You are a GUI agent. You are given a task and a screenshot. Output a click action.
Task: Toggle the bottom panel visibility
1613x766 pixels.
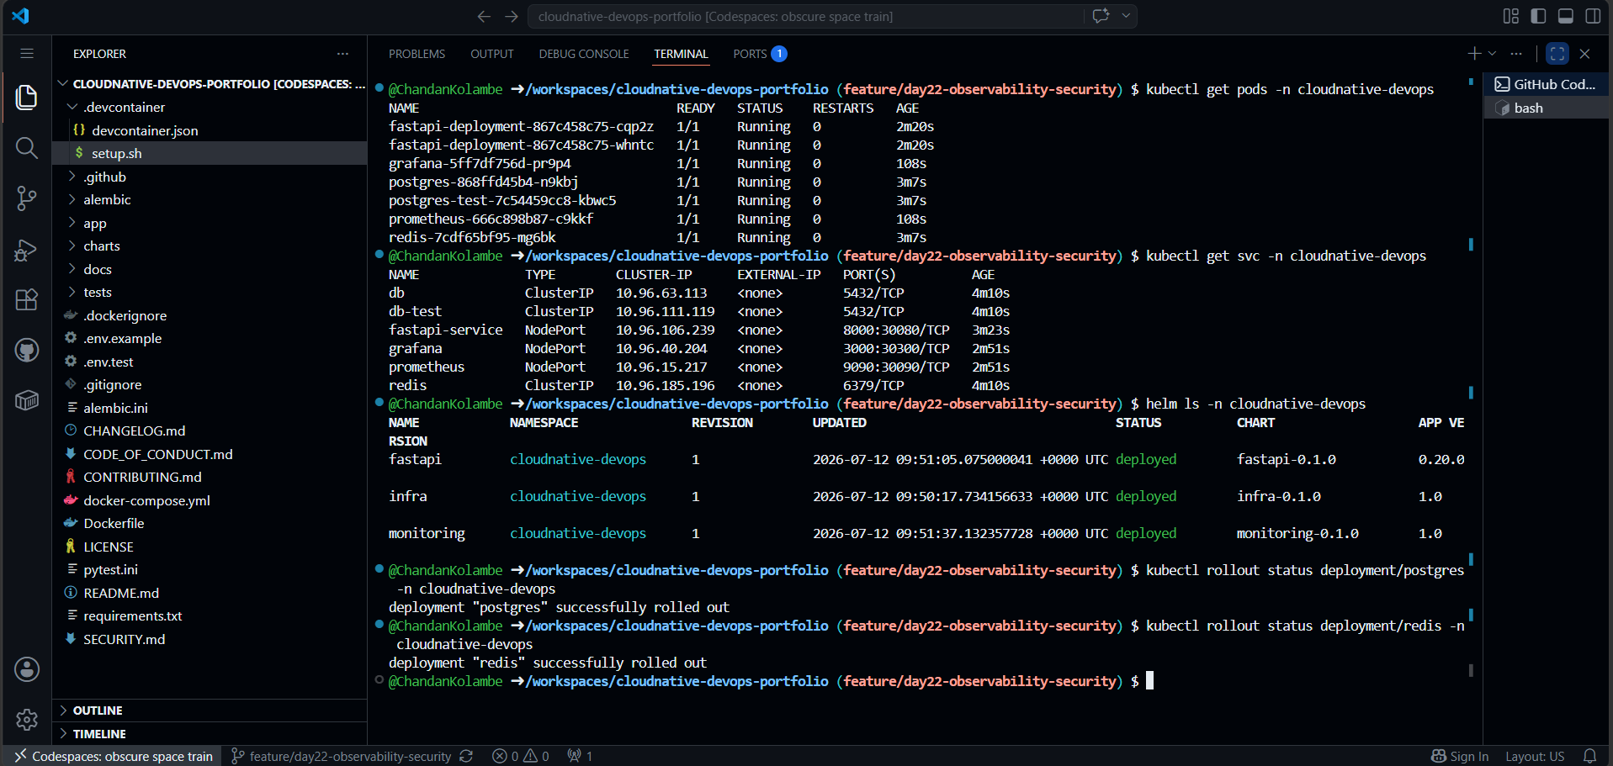[x=1566, y=16]
